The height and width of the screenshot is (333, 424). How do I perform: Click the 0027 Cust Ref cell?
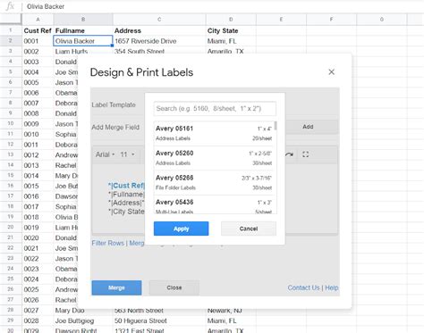pyautogui.click(x=38, y=311)
